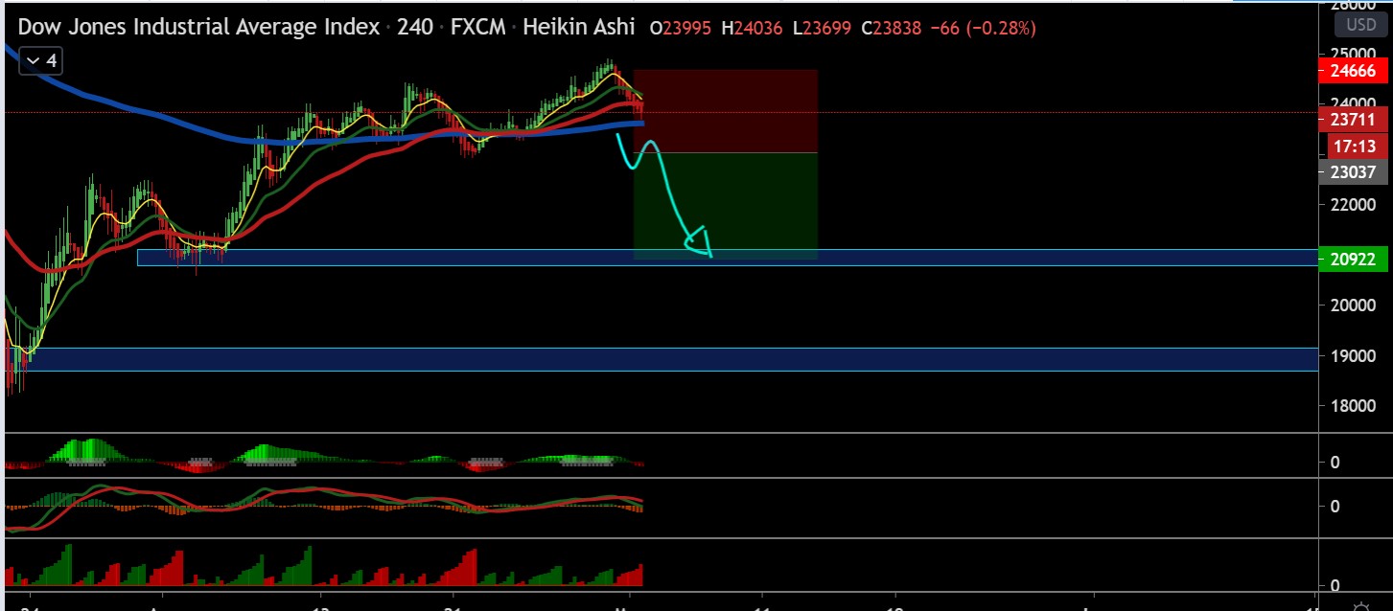1393x611 pixels.
Task: Click the 17:13 bar countdown label
Action: (x=1356, y=146)
